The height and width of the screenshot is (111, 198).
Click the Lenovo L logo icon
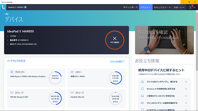coord(3,7)
